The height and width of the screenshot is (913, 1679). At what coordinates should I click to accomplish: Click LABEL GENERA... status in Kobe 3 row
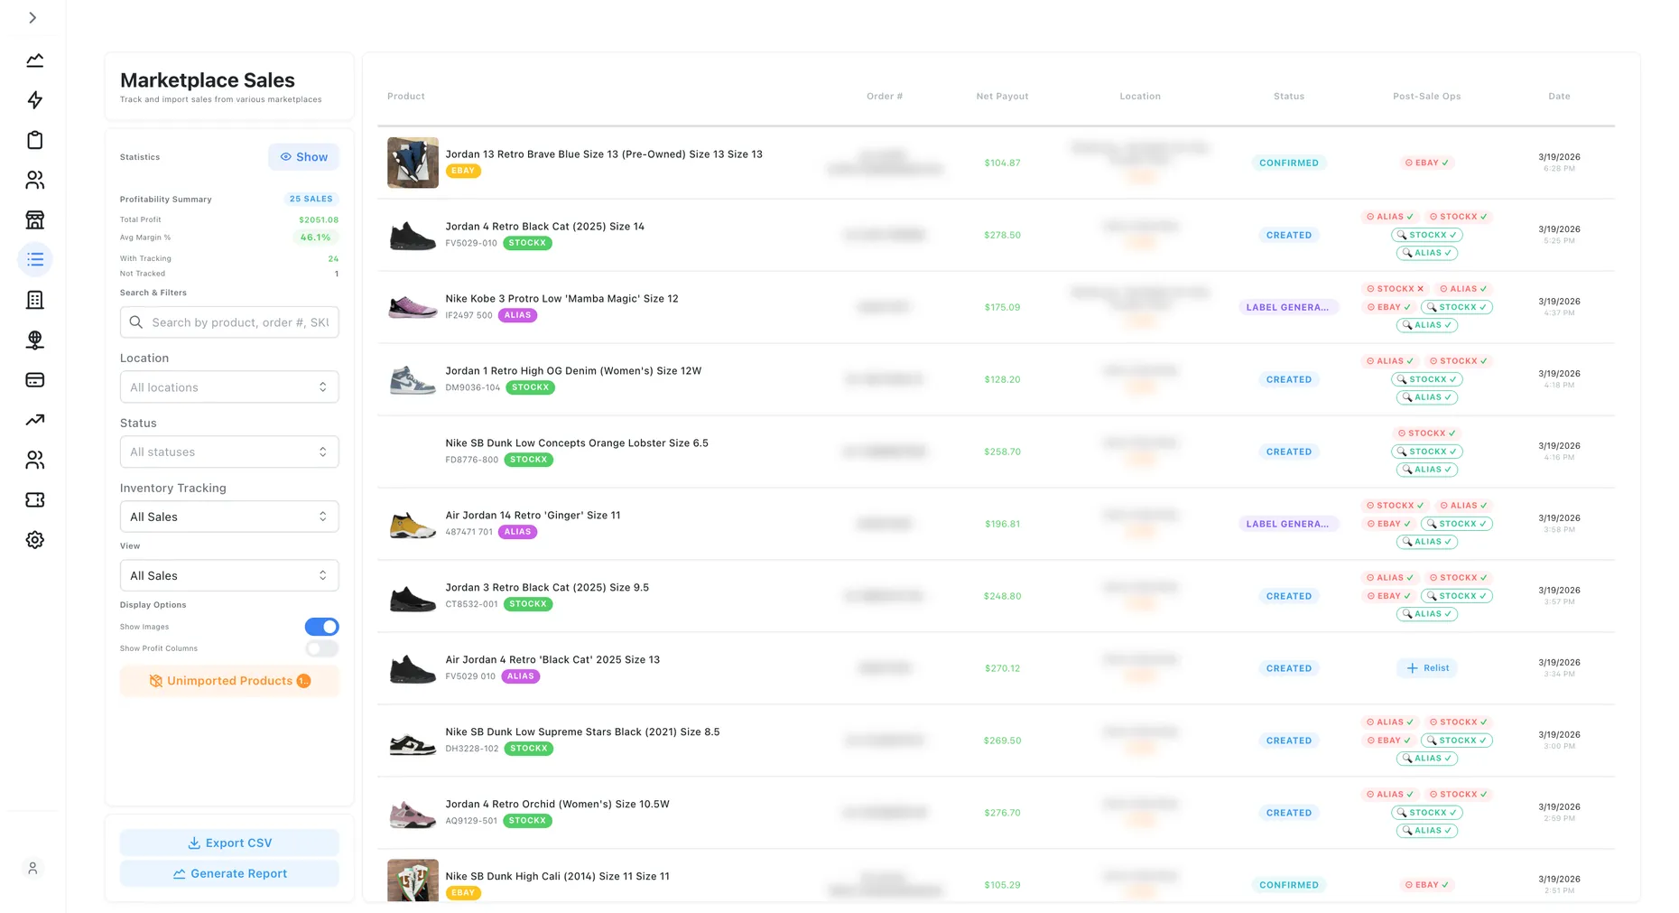point(1287,308)
